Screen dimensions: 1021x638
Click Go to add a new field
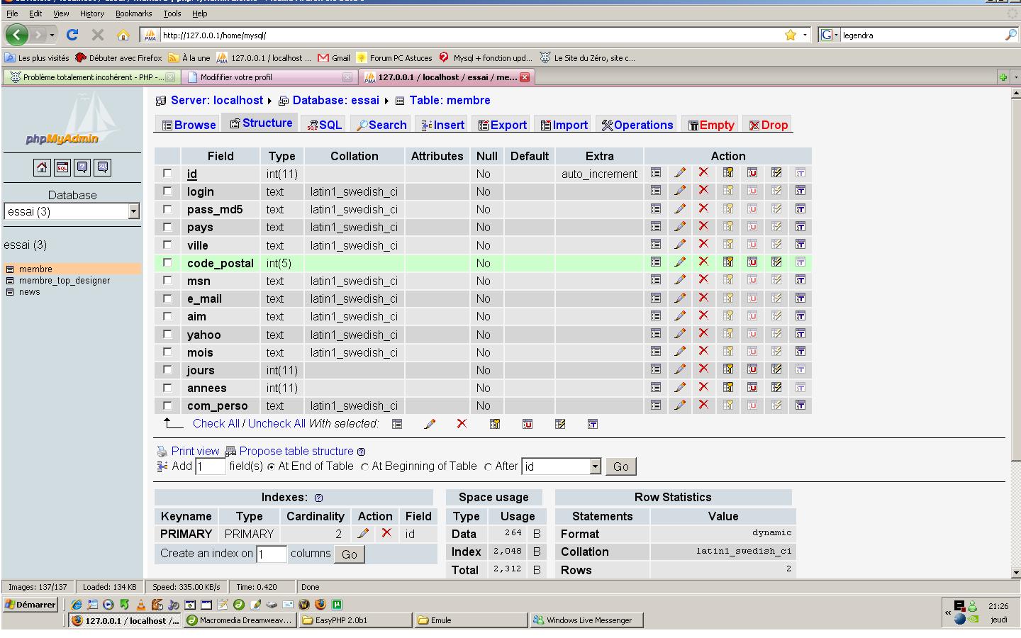pos(620,466)
